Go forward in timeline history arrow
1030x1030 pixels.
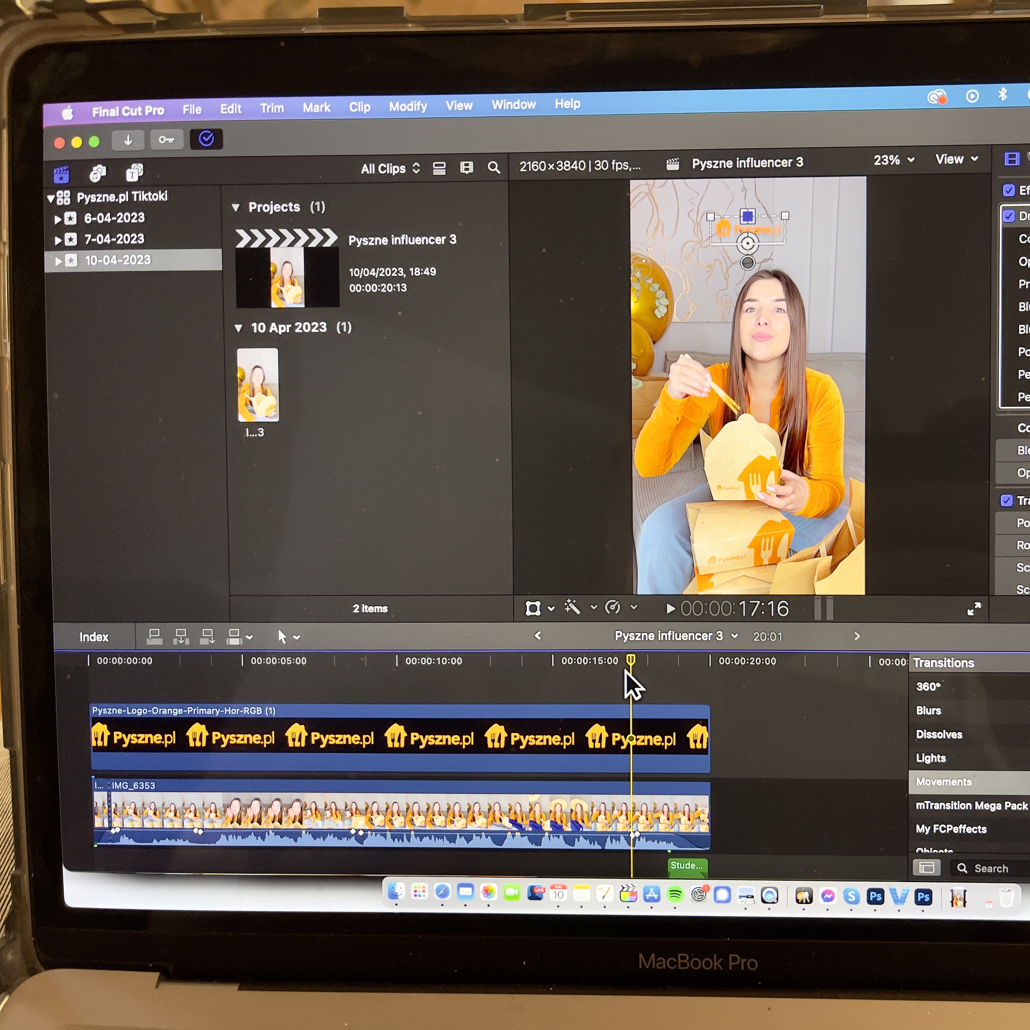(857, 636)
